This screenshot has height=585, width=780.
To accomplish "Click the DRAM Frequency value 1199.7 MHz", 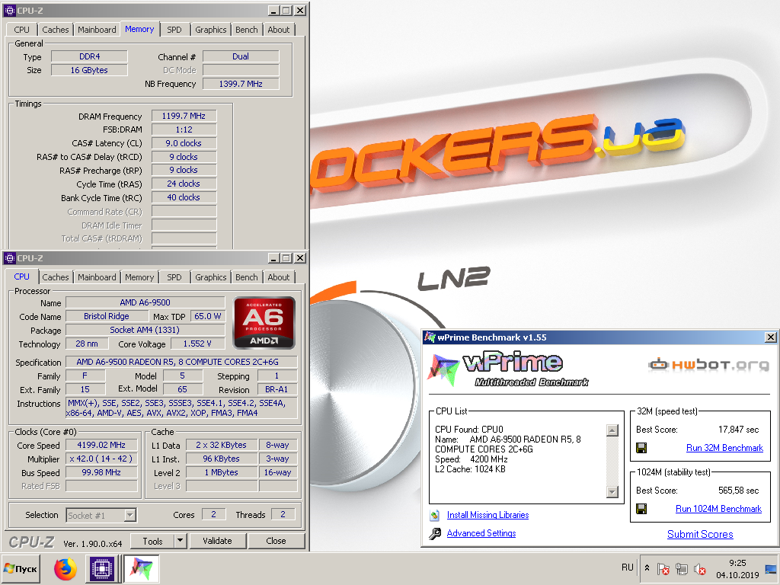I will tap(184, 116).
